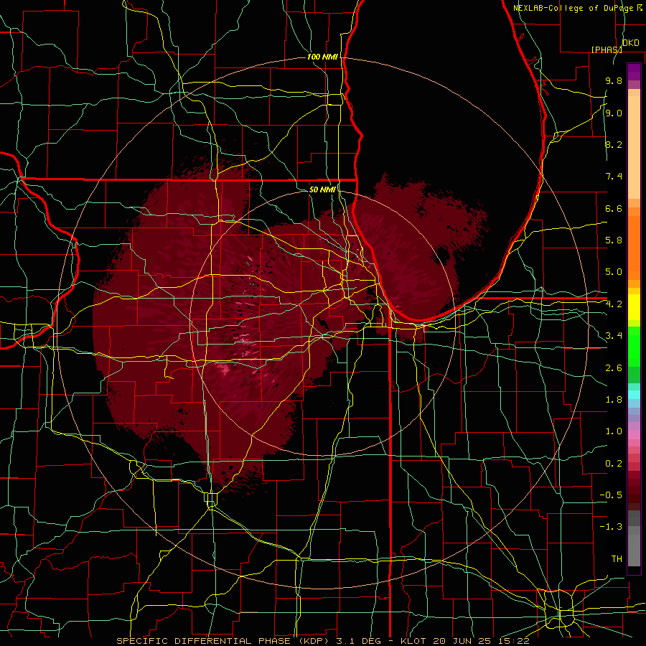The image size is (646, 646).
Task: Click the 4.2 value on the color scale
Action: [614, 304]
